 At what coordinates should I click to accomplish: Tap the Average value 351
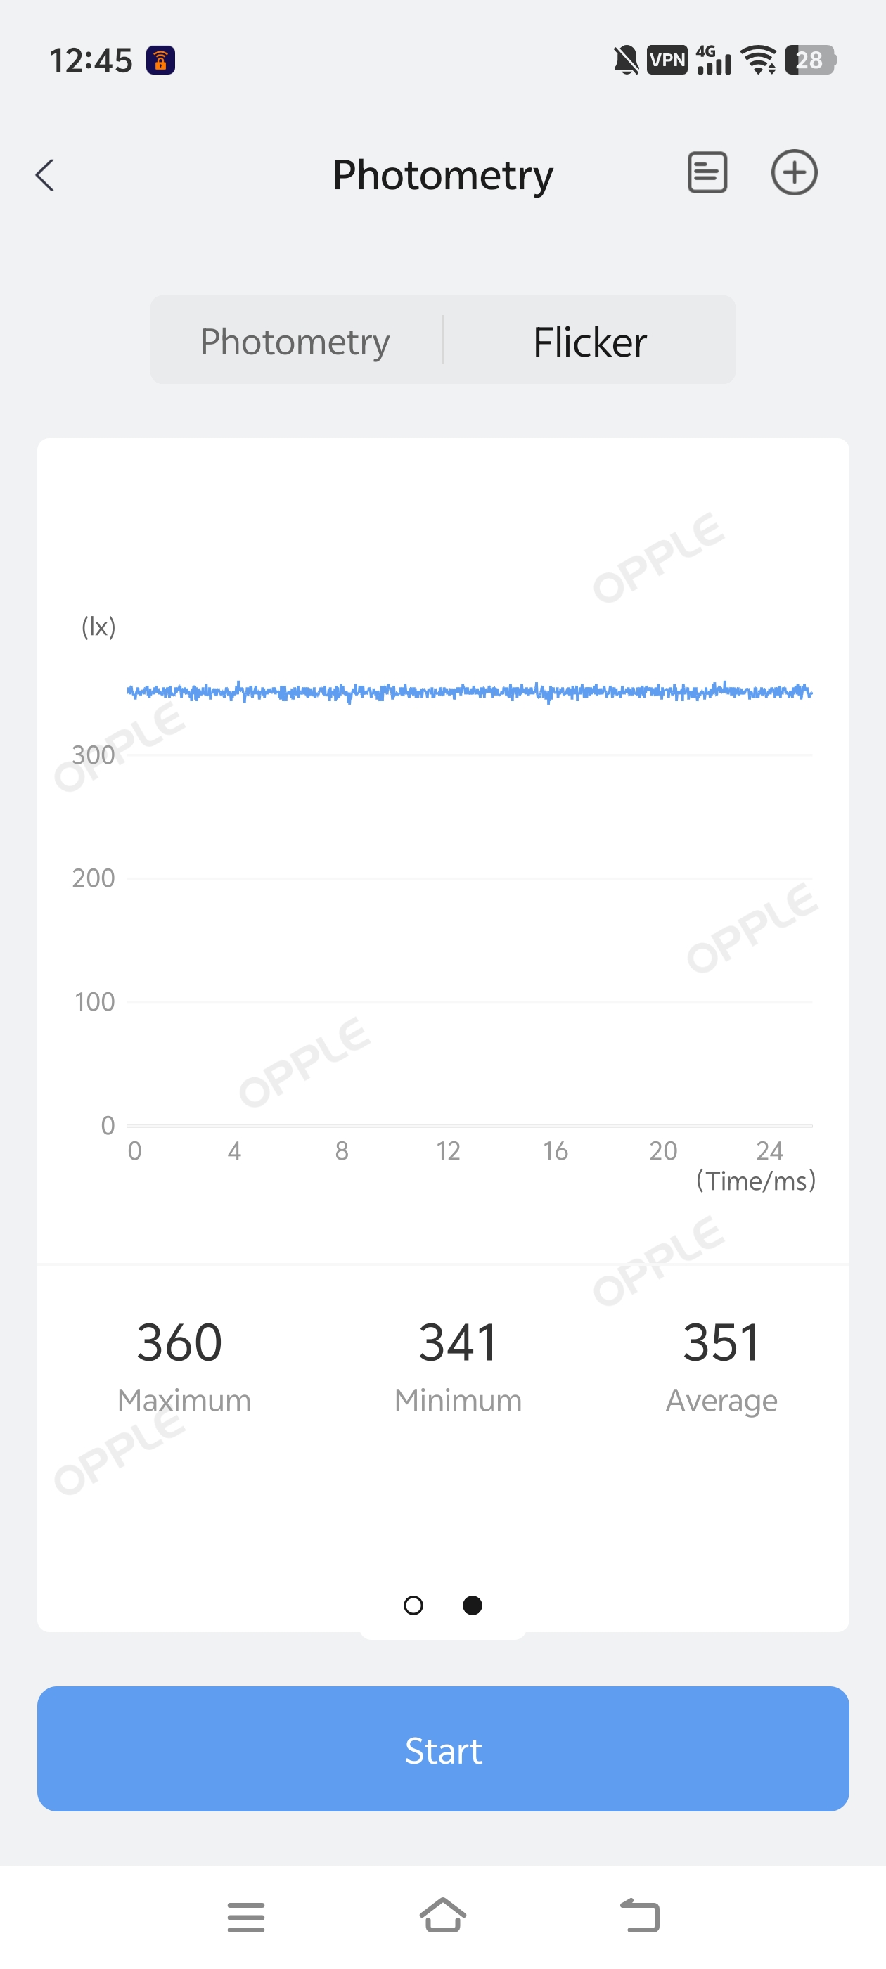coord(721,1343)
